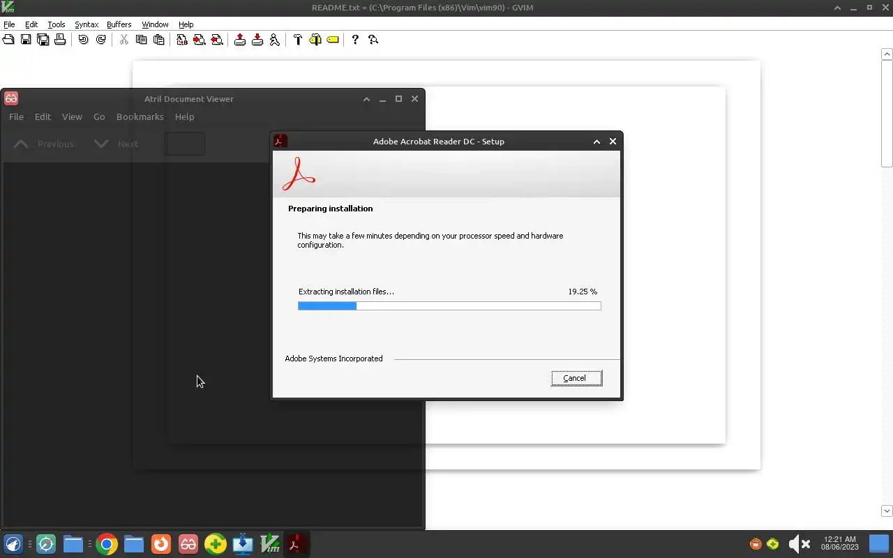The width and height of the screenshot is (893, 558).
Task: Paste from clipboard in GVIM toolbar
Action: 159,40
